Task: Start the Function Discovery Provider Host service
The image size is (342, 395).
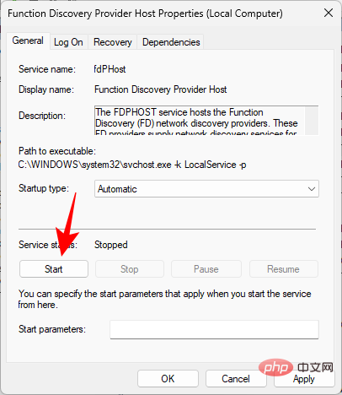Action: [54, 269]
